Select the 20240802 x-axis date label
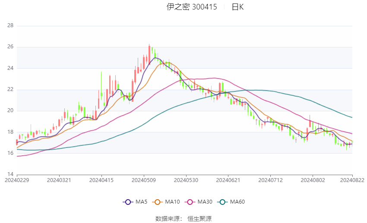 pos(313,180)
